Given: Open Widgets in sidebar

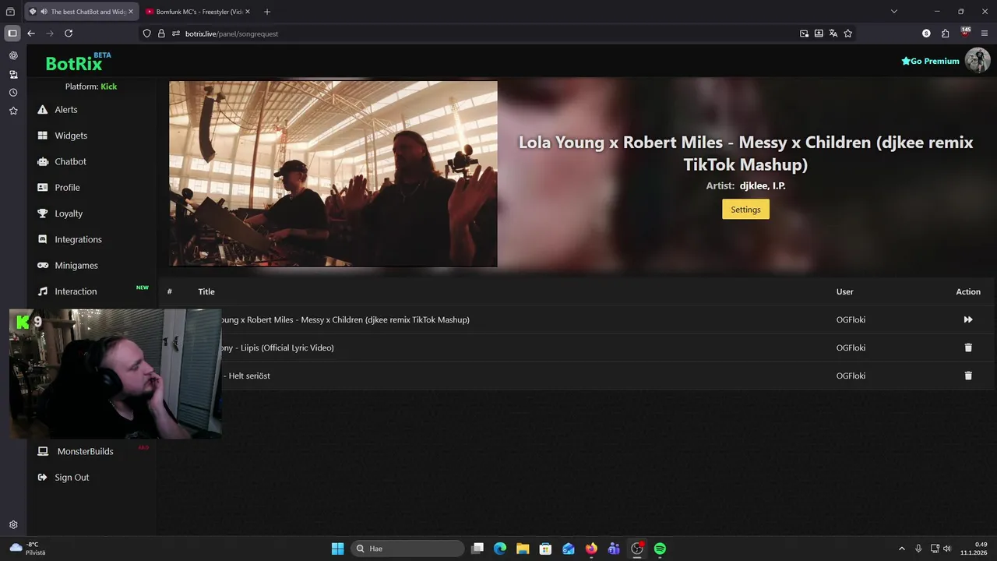Looking at the screenshot, I should pyautogui.click(x=70, y=136).
